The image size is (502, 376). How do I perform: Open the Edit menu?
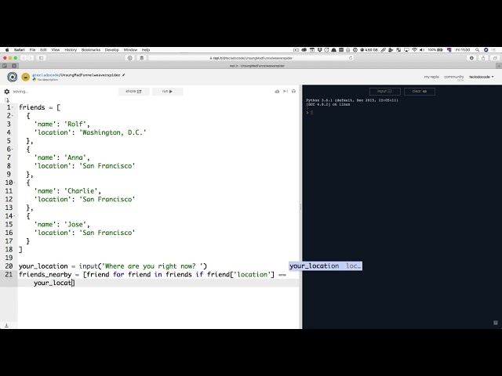point(43,50)
